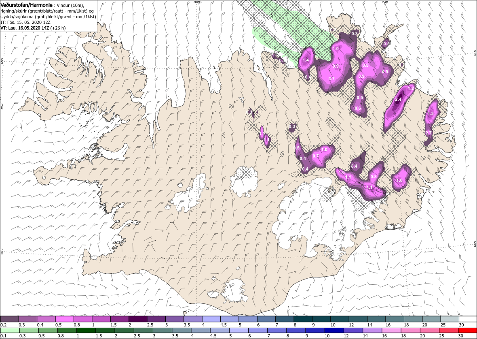Click the '0.2' label in the legend
The image size is (477, 339).
click(x=3, y=325)
